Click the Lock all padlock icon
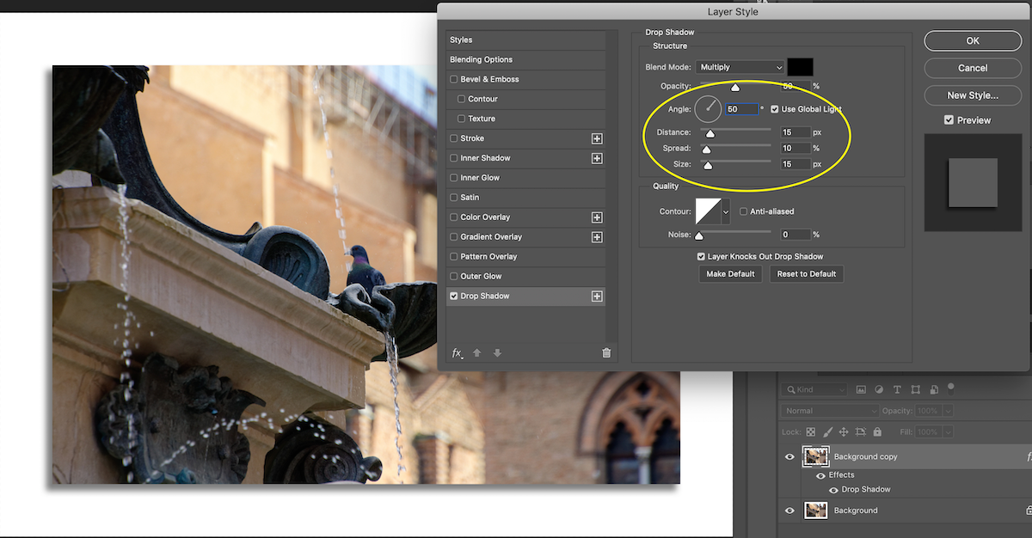This screenshot has height=538, width=1032. pos(876,432)
